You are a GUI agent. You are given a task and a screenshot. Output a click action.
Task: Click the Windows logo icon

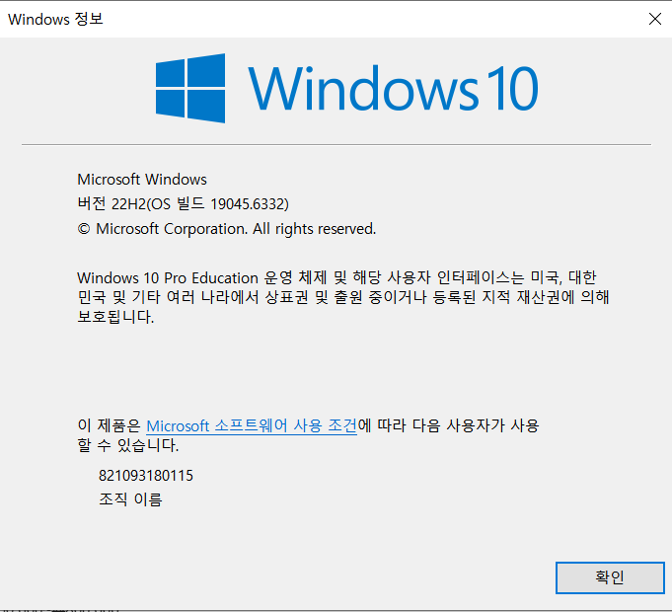[x=190, y=88]
